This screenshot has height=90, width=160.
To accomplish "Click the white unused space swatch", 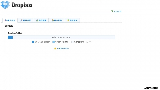I will (x=73, y=42).
